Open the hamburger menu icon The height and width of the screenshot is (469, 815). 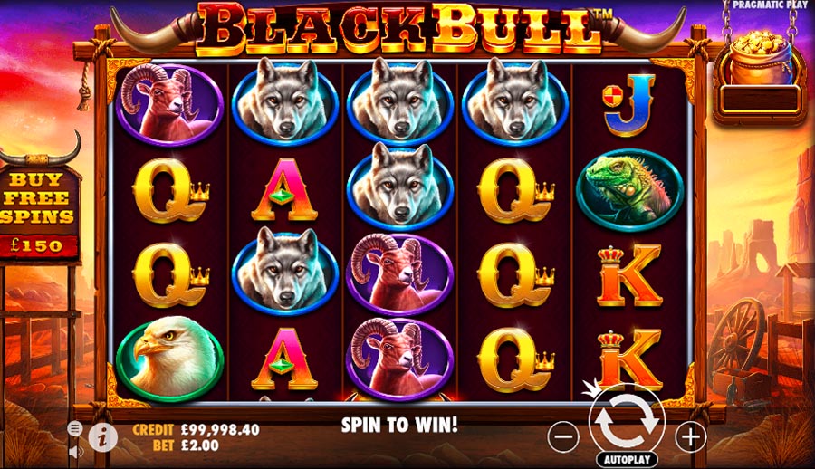(x=75, y=428)
